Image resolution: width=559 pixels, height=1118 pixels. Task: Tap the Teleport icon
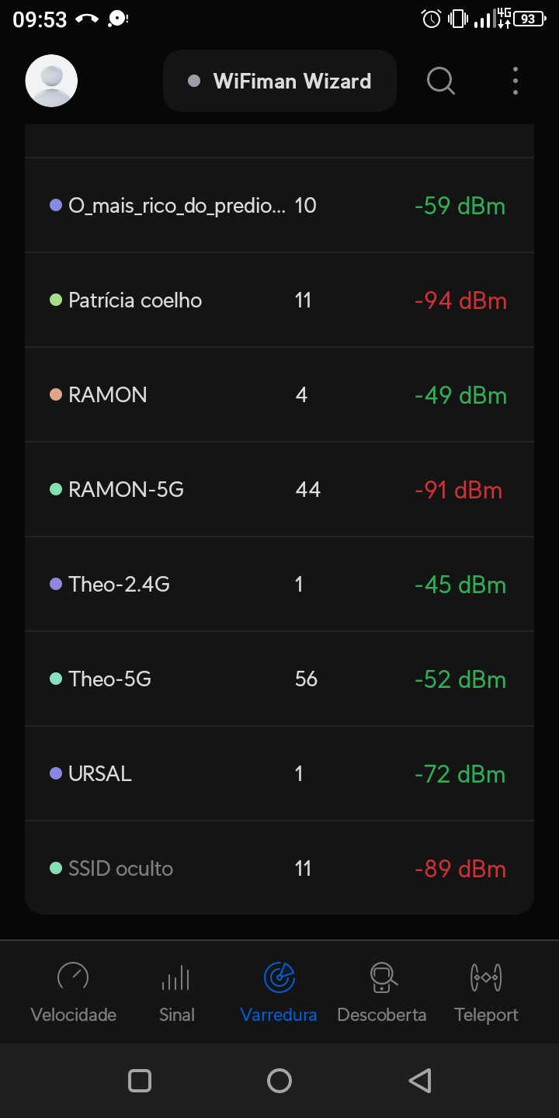pyautogui.click(x=486, y=977)
